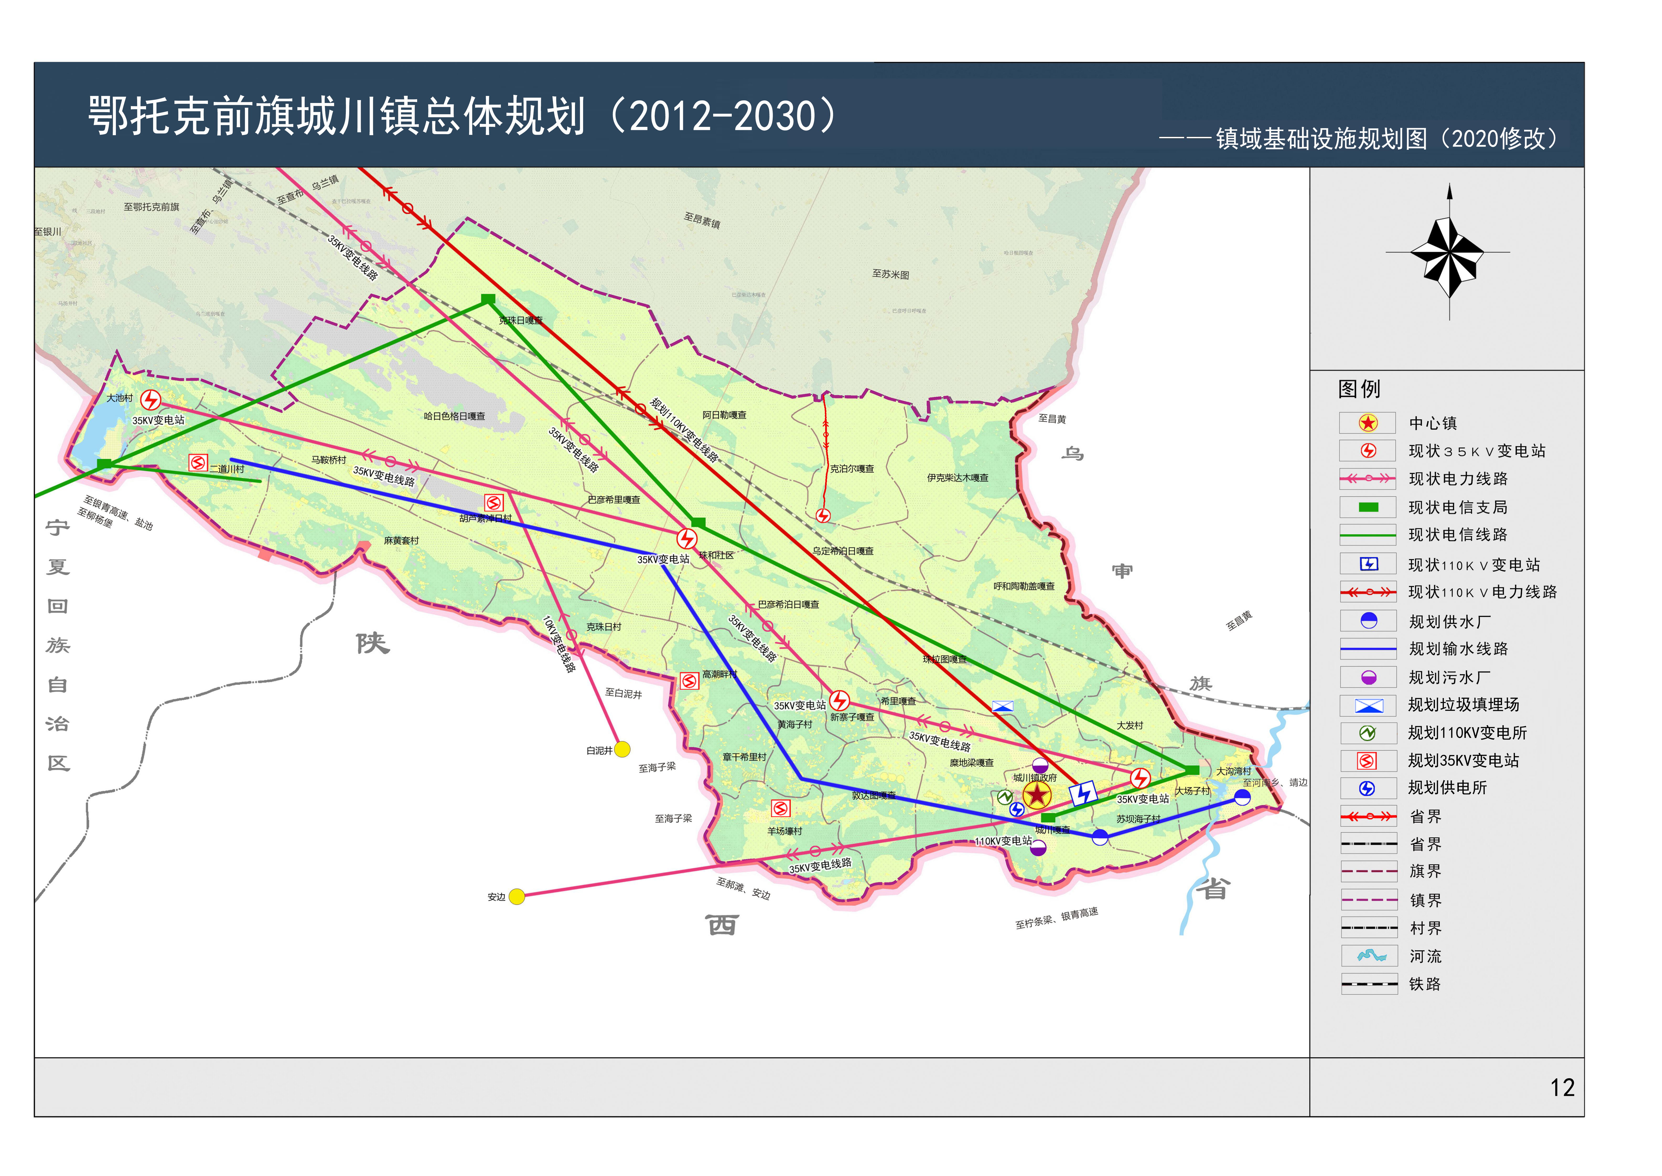Click the telecom green square at 克珠日嘎查
This screenshot has height=1176, width=1662.
click(x=488, y=299)
